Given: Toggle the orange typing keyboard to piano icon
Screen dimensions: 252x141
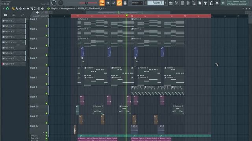Looking at the screenshot, I should 102,3.
